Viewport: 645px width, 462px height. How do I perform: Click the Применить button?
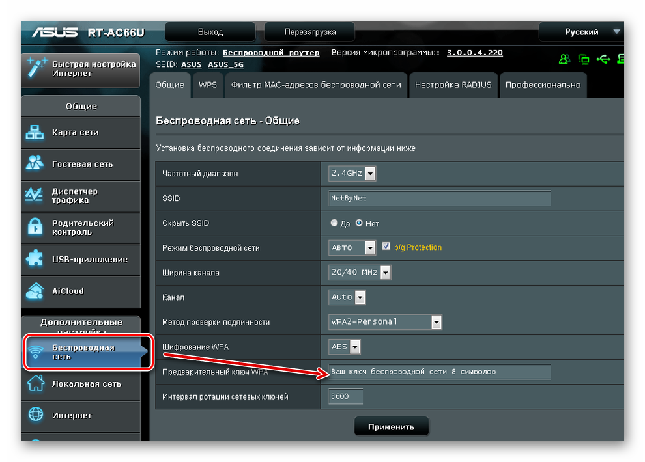(391, 427)
